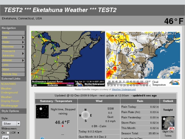Click 'Eketahuna, Connecticut, USA' location text
This screenshot has width=185, height=139.
point(22,19)
